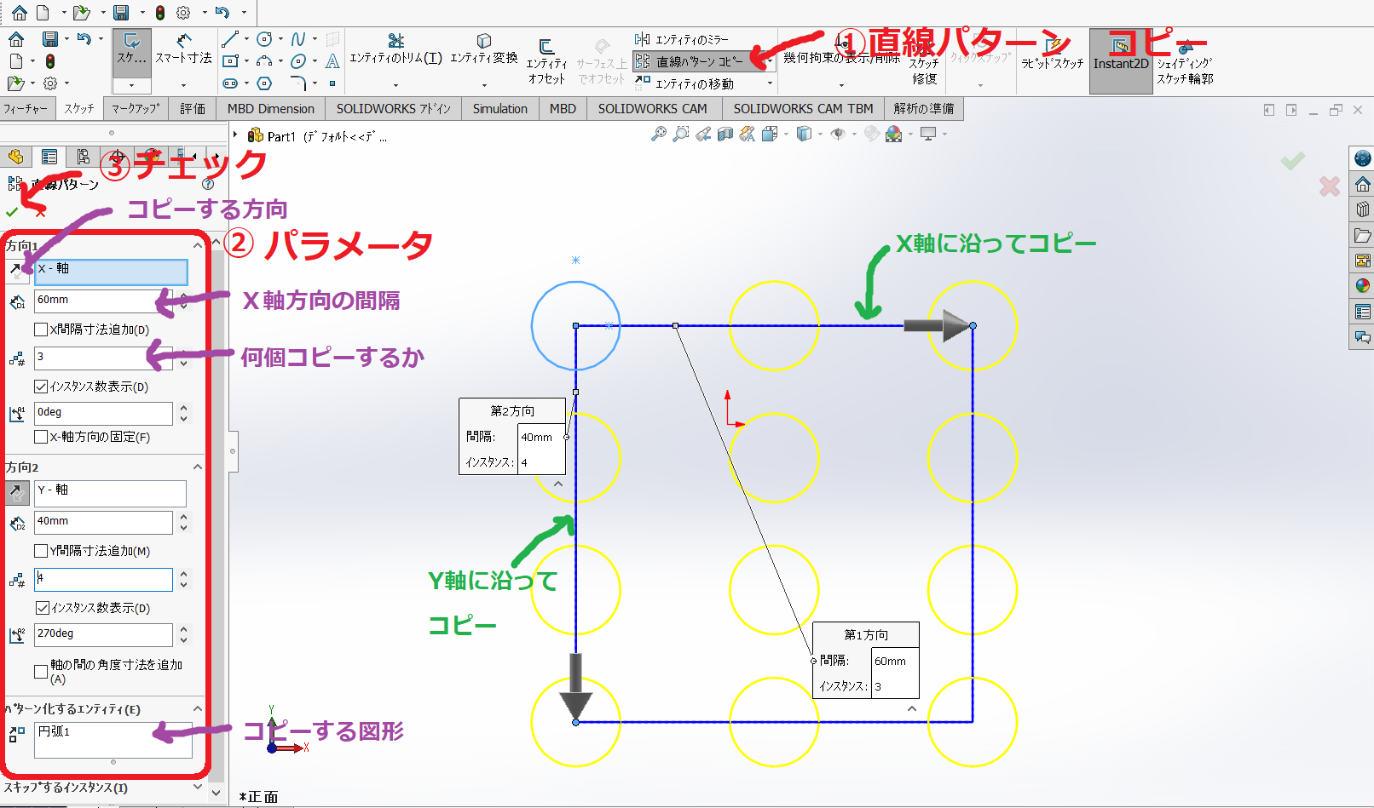
Task: Open the FeatureManager design tree tab
Action: (15, 157)
